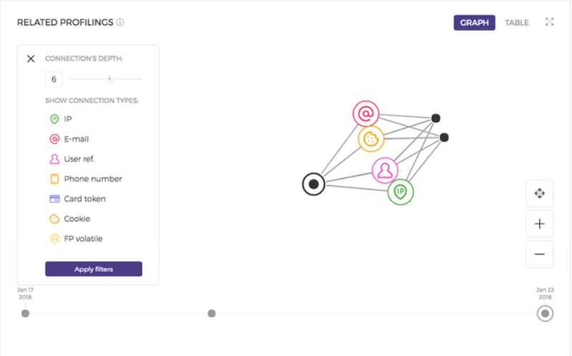Viewport: 572px width, 356px height.
Task: Toggle the Phone number connection type
Action: pos(85,179)
